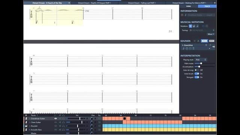The image size is (240, 135).
Task: Click the Tracks header options icon
Action: pos(37,115)
